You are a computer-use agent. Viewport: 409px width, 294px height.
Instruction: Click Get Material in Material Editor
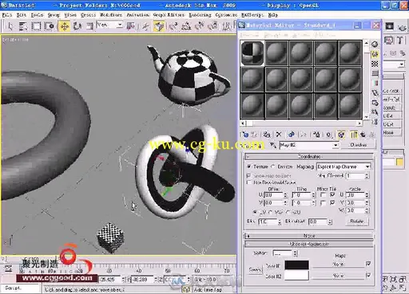click(x=244, y=135)
